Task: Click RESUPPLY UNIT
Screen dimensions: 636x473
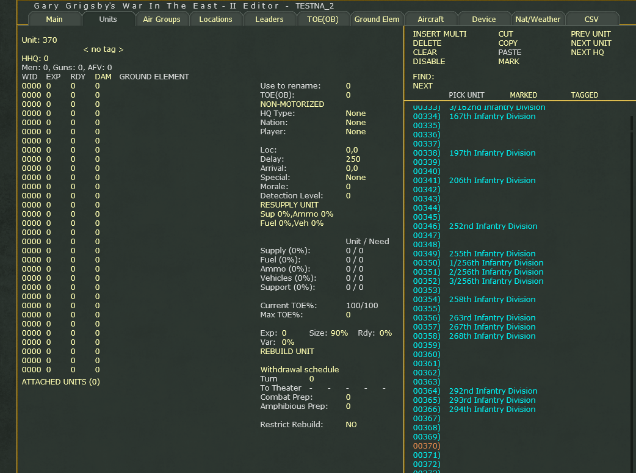Action: click(x=289, y=205)
